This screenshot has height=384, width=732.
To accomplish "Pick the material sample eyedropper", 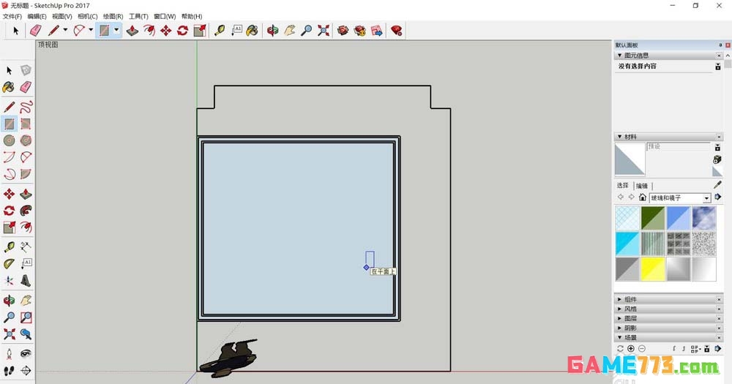I will pos(717,185).
